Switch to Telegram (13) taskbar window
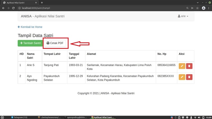 click(19, 117)
